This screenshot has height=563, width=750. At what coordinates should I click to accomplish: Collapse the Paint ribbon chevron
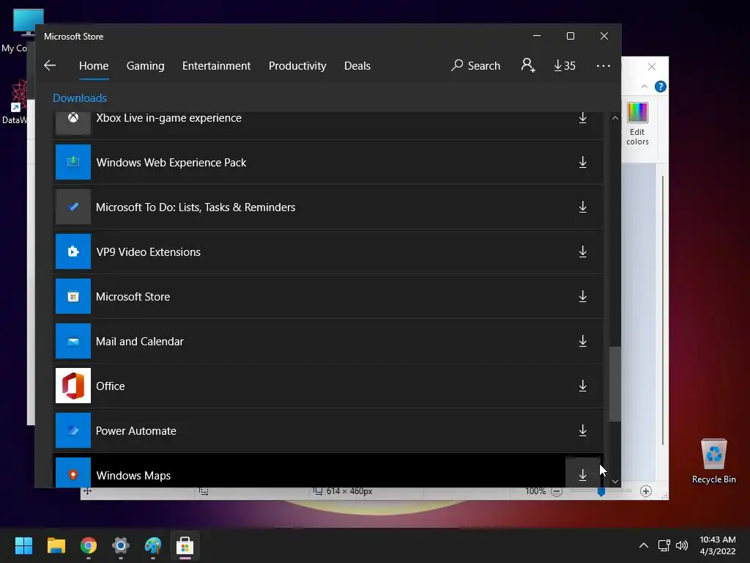(x=645, y=87)
